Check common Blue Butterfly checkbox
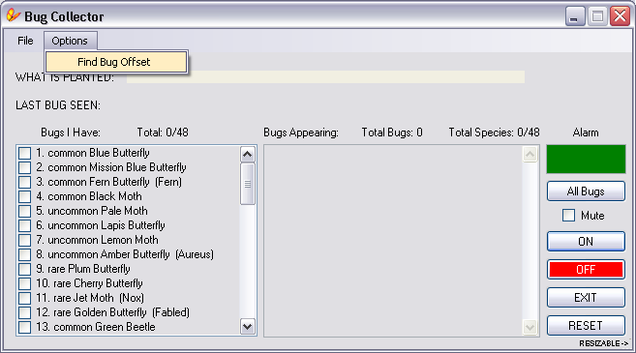 pos(25,153)
